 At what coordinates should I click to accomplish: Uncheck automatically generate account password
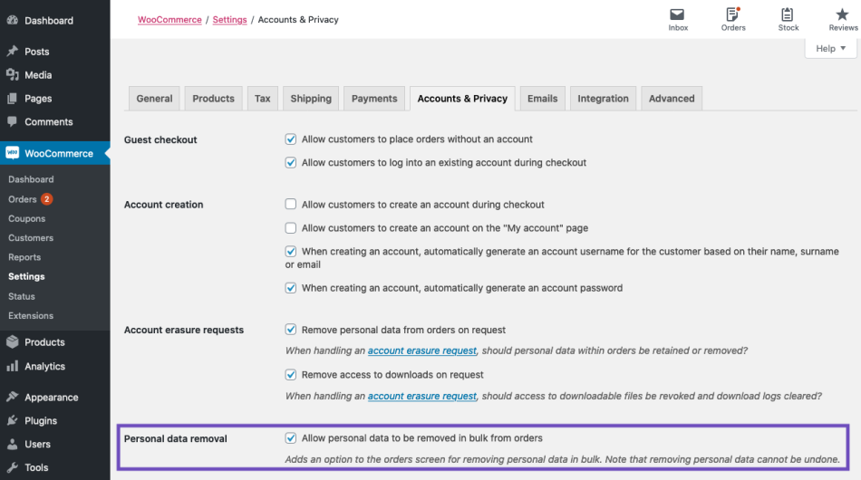(291, 288)
